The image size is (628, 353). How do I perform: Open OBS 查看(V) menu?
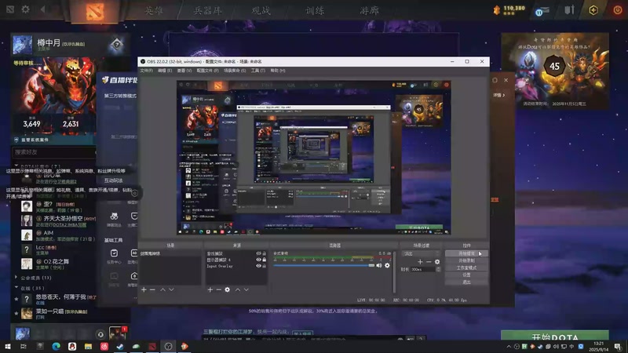click(x=184, y=71)
